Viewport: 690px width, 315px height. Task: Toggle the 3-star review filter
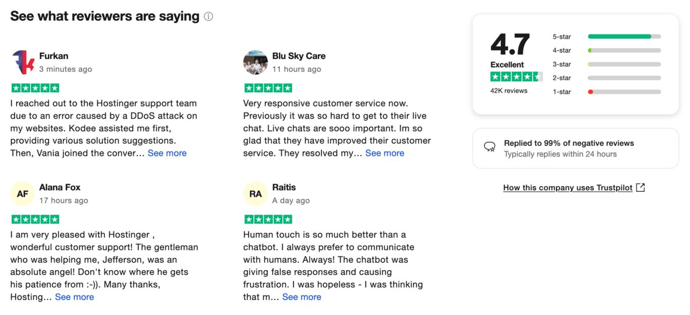click(x=624, y=64)
